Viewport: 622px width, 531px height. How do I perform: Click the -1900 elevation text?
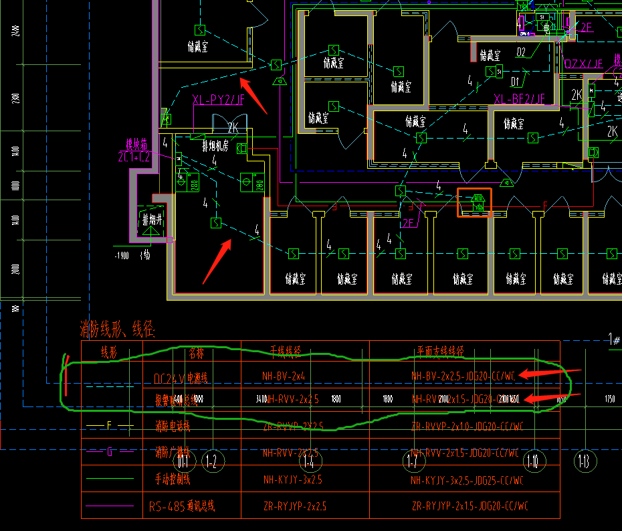(x=122, y=256)
